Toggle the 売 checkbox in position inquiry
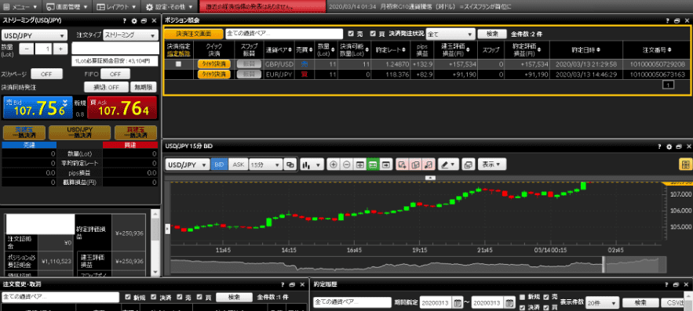 pyautogui.click(x=351, y=34)
